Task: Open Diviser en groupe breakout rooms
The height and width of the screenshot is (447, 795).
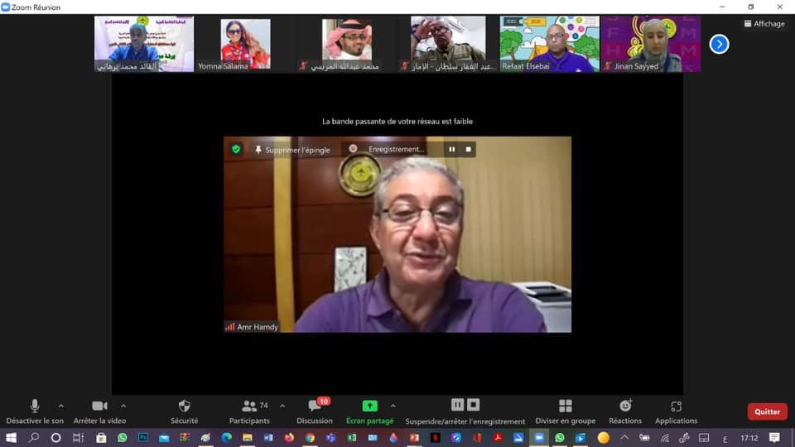Action: coord(565,406)
